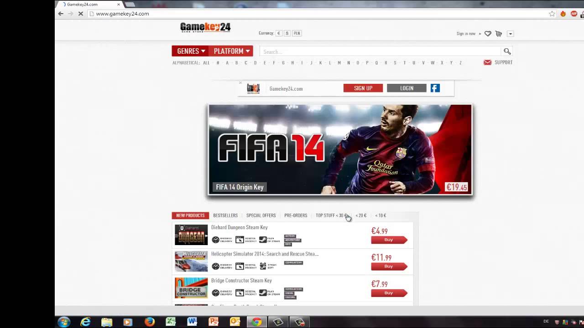Switch to the Pre-Orders tab
Screen dimensions: 584x328
(296, 215)
